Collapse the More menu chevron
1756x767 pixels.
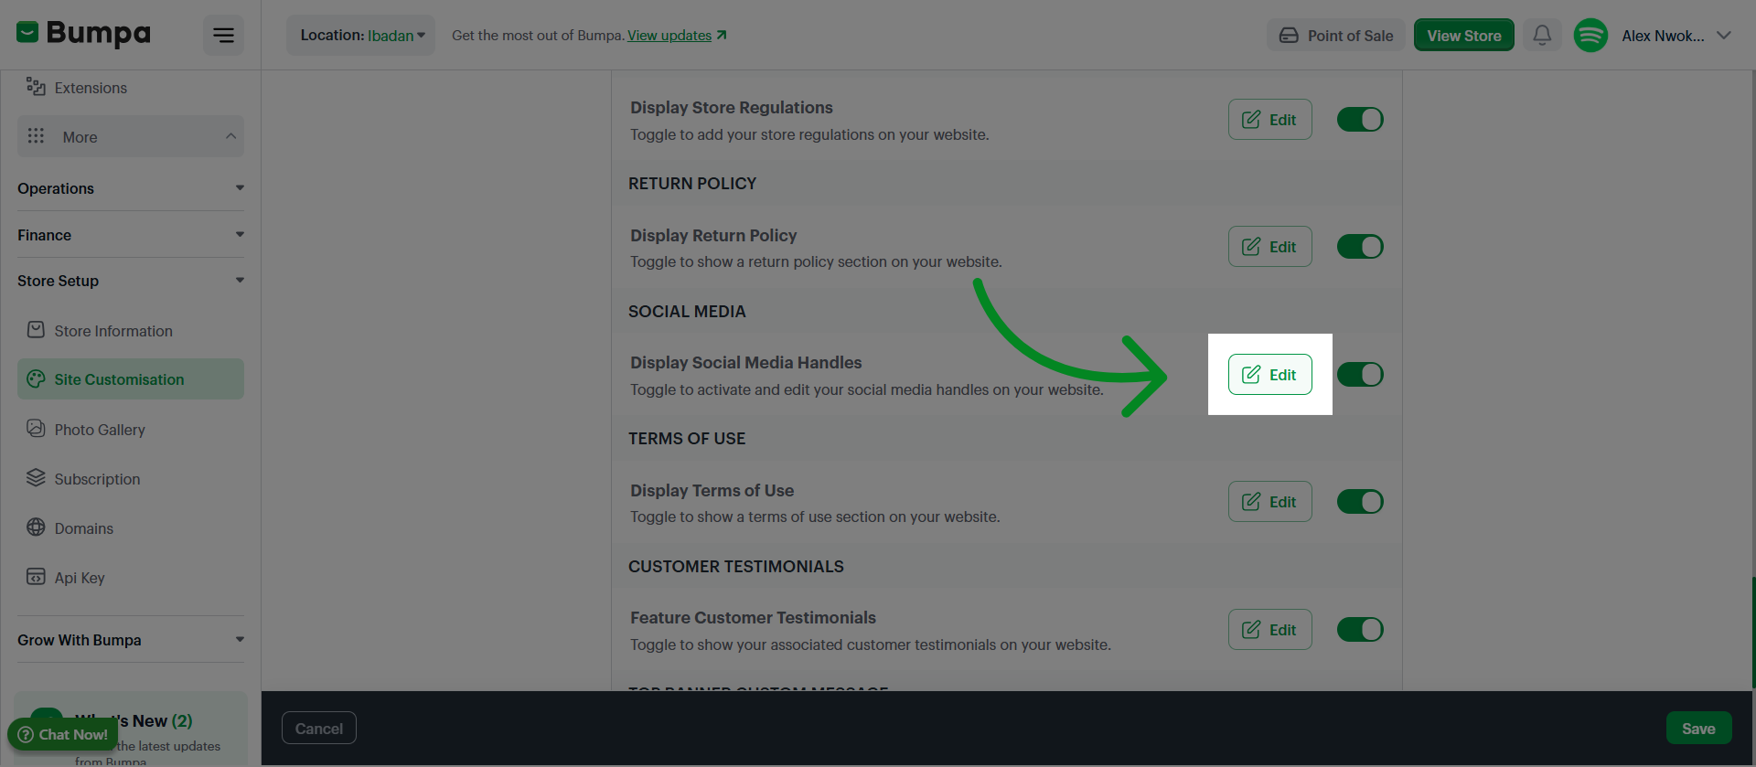point(230,136)
